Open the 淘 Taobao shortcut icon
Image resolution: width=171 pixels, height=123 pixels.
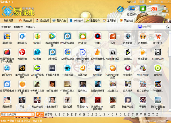[154, 9]
